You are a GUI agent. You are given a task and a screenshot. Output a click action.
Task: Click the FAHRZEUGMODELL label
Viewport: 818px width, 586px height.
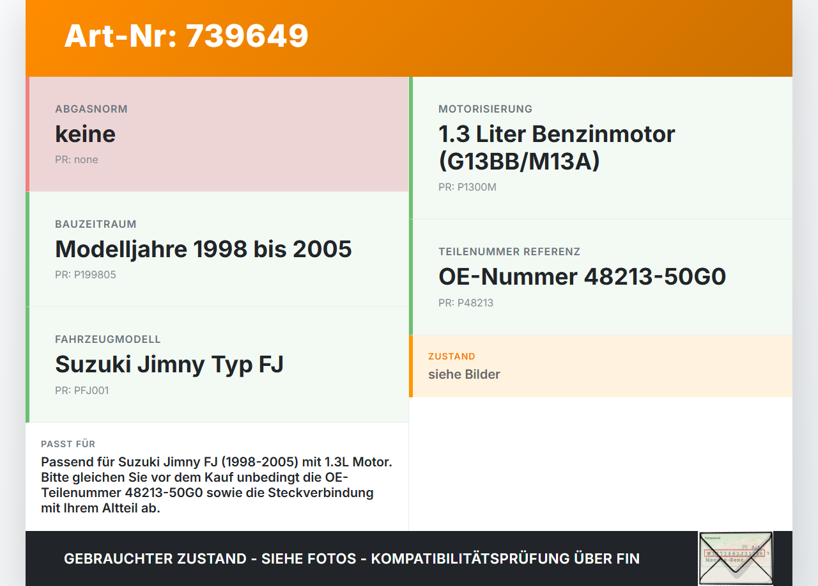click(108, 339)
